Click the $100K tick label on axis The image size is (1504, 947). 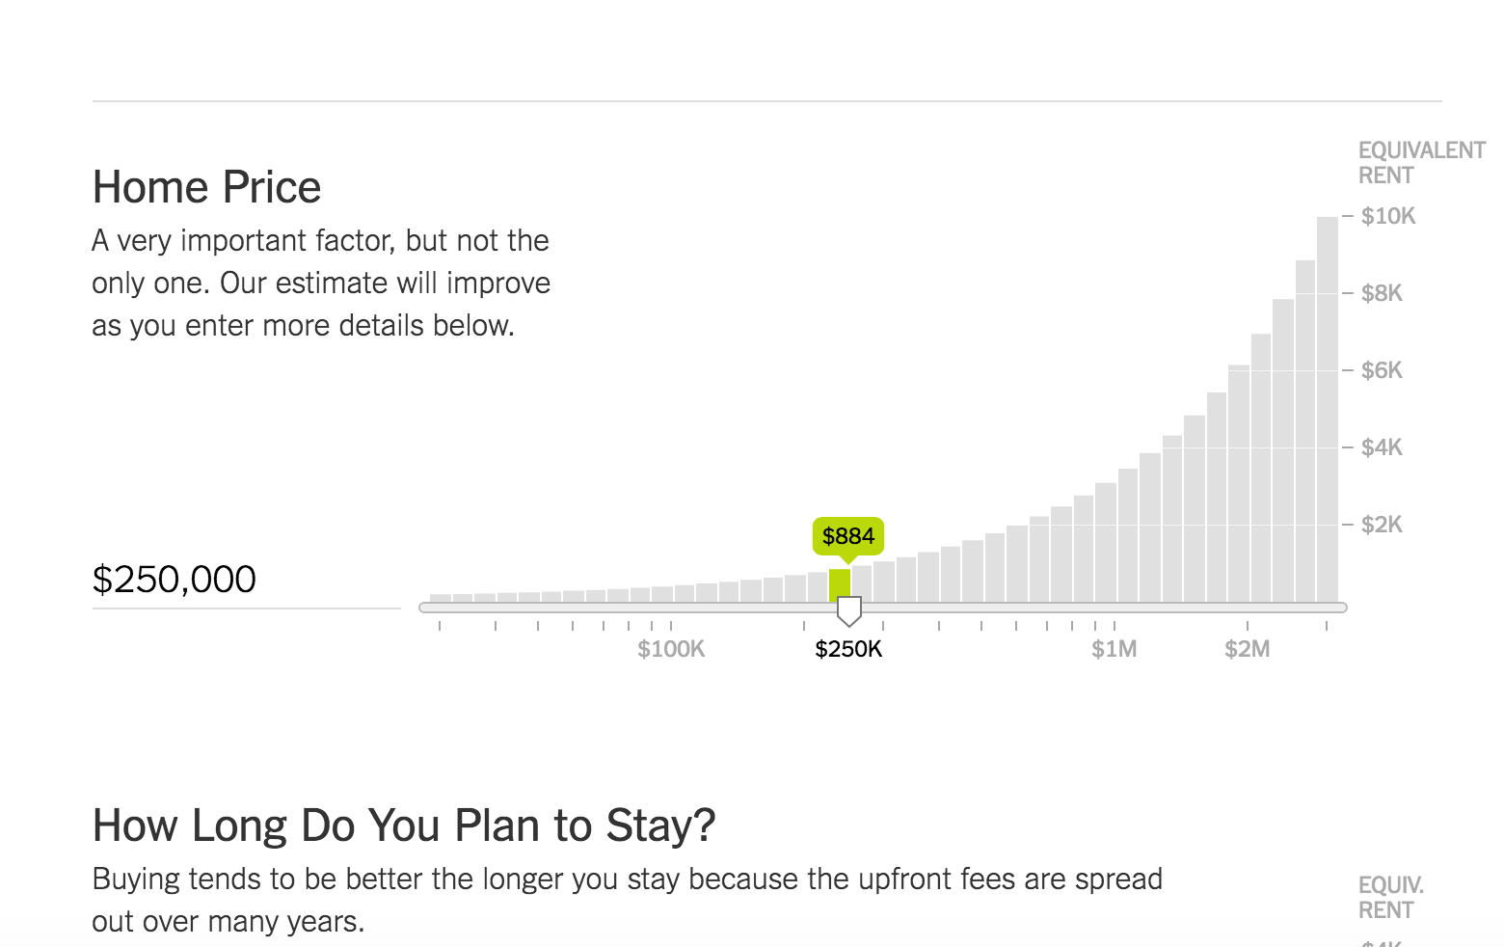[671, 649]
